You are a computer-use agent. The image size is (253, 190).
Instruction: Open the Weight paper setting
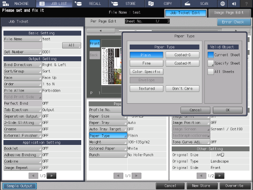click(108, 142)
